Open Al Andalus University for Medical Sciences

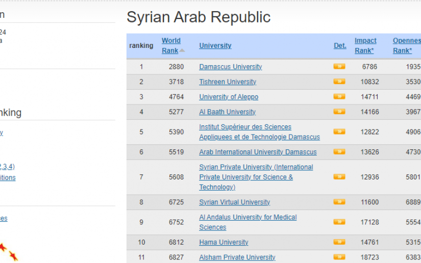[247, 222]
